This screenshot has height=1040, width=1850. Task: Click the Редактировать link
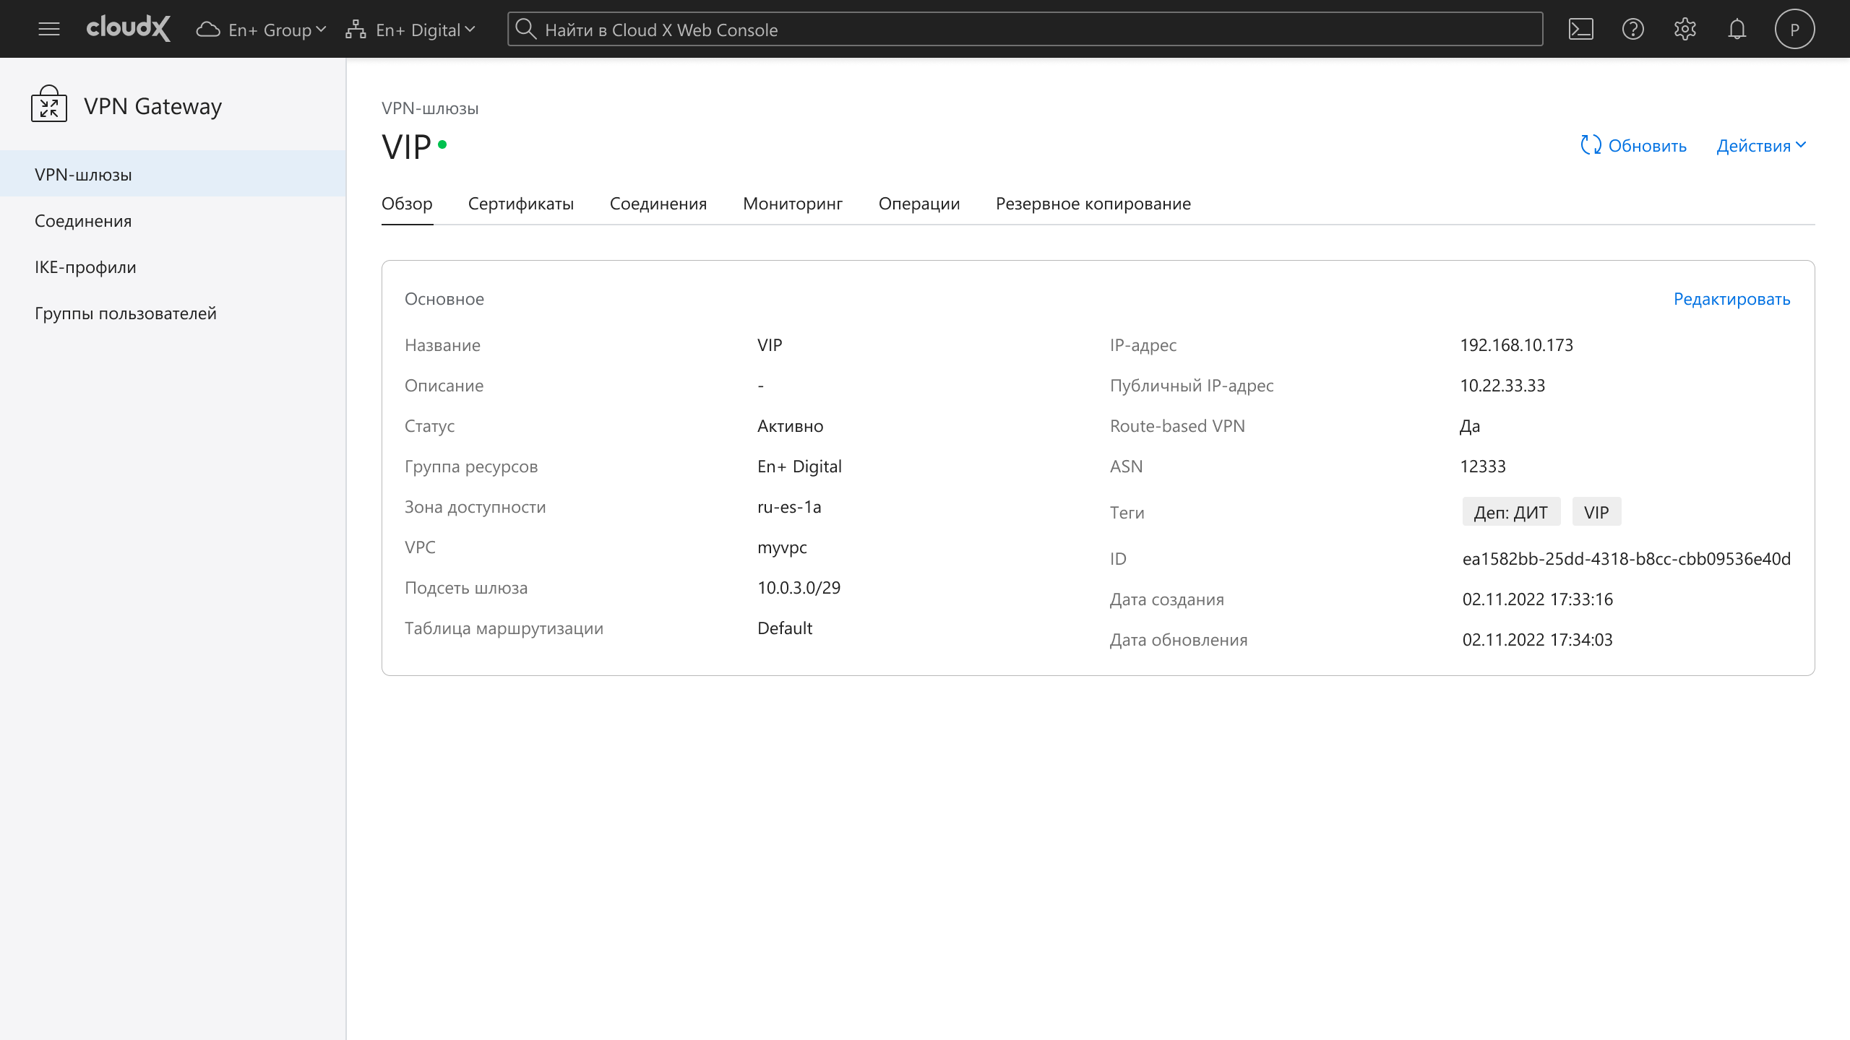1731,299
